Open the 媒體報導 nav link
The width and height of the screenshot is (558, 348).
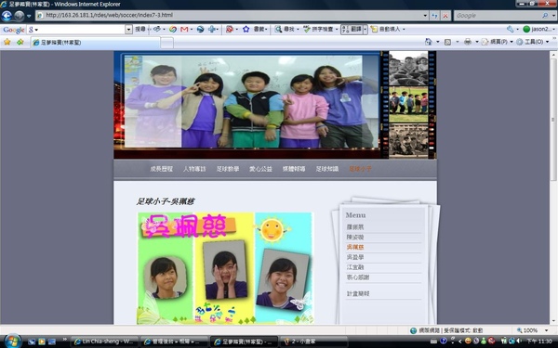(294, 169)
